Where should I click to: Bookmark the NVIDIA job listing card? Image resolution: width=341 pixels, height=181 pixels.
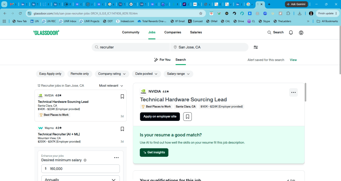(122, 96)
